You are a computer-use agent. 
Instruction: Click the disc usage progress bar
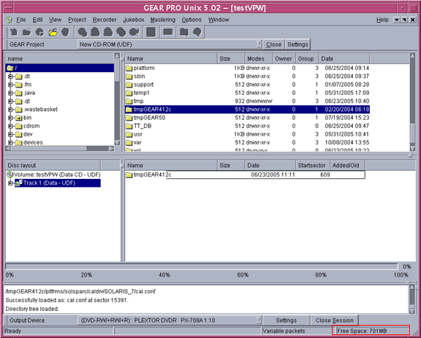[x=202, y=266]
